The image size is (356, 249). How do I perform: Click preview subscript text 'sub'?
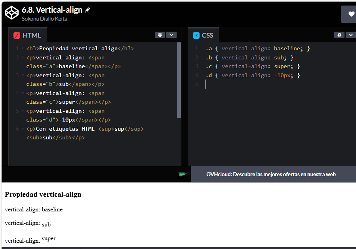coord(46,224)
